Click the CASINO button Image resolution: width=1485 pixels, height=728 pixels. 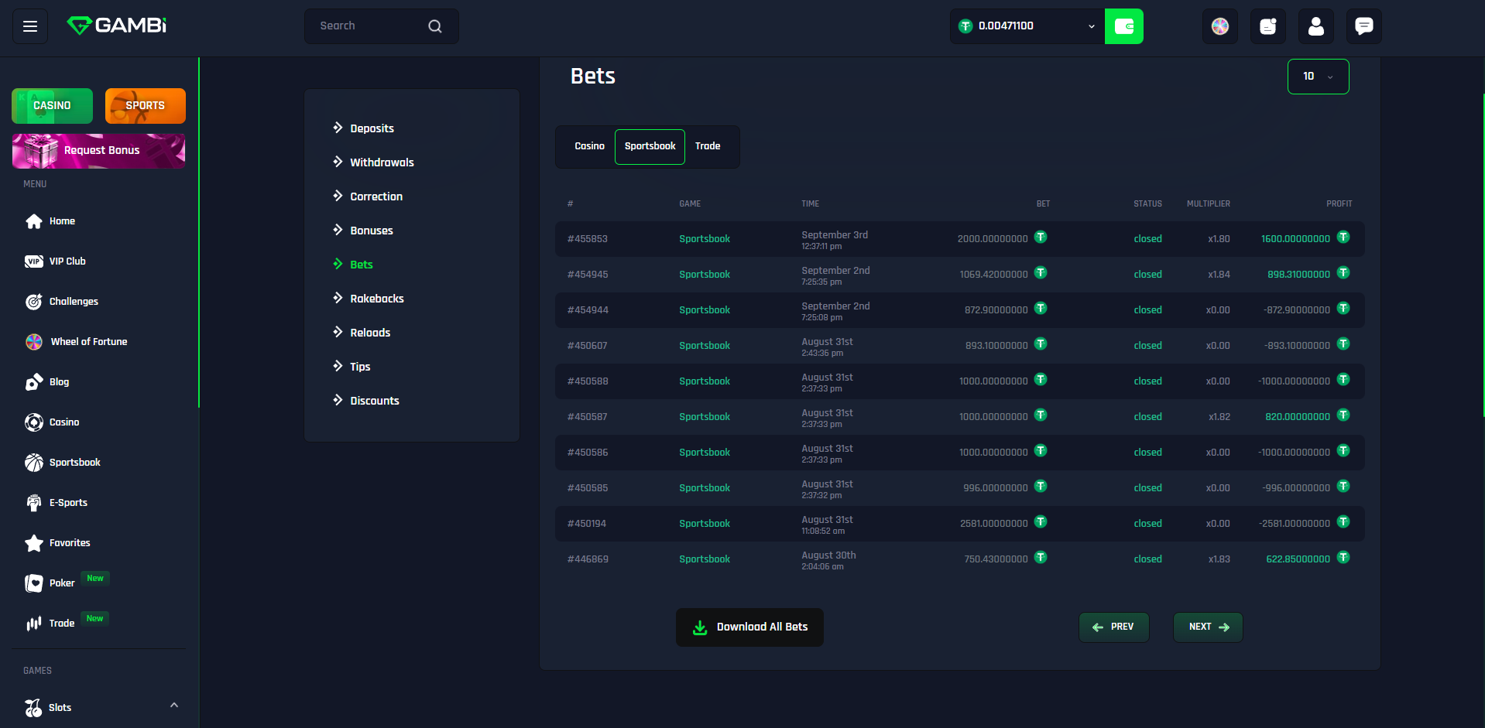(53, 106)
